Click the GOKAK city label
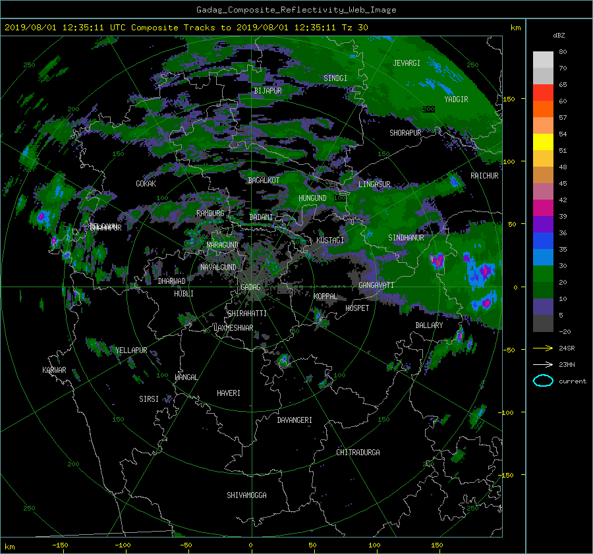593x554 pixels. (146, 184)
